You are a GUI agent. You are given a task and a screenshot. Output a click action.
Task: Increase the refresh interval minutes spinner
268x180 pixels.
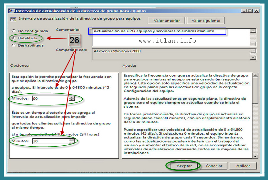72,97
